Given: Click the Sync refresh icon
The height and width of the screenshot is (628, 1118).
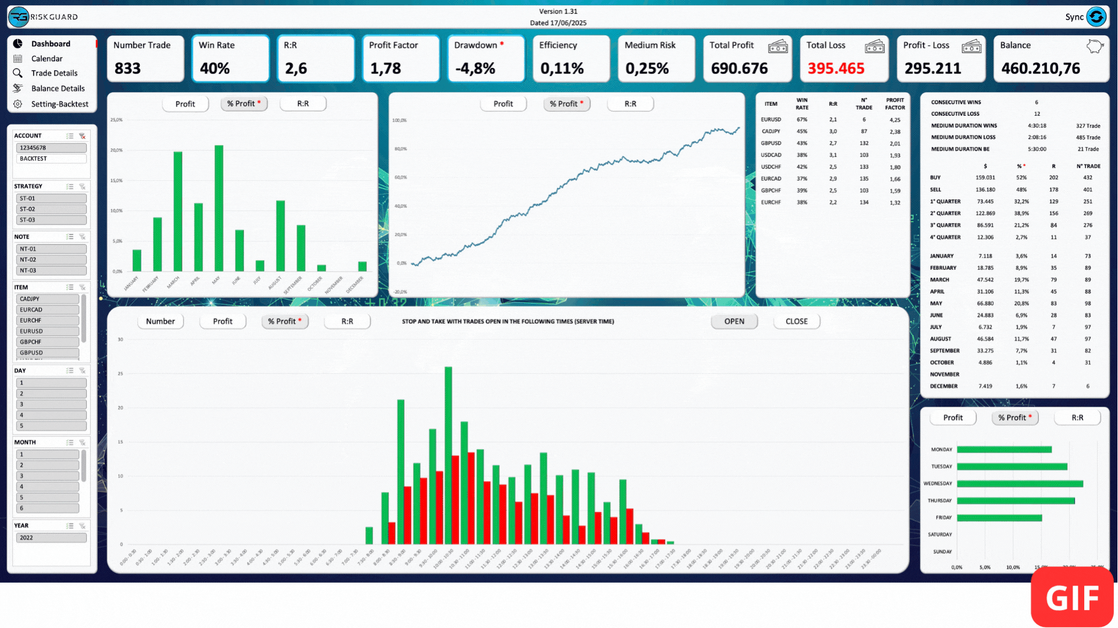Looking at the screenshot, I should coord(1096,17).
